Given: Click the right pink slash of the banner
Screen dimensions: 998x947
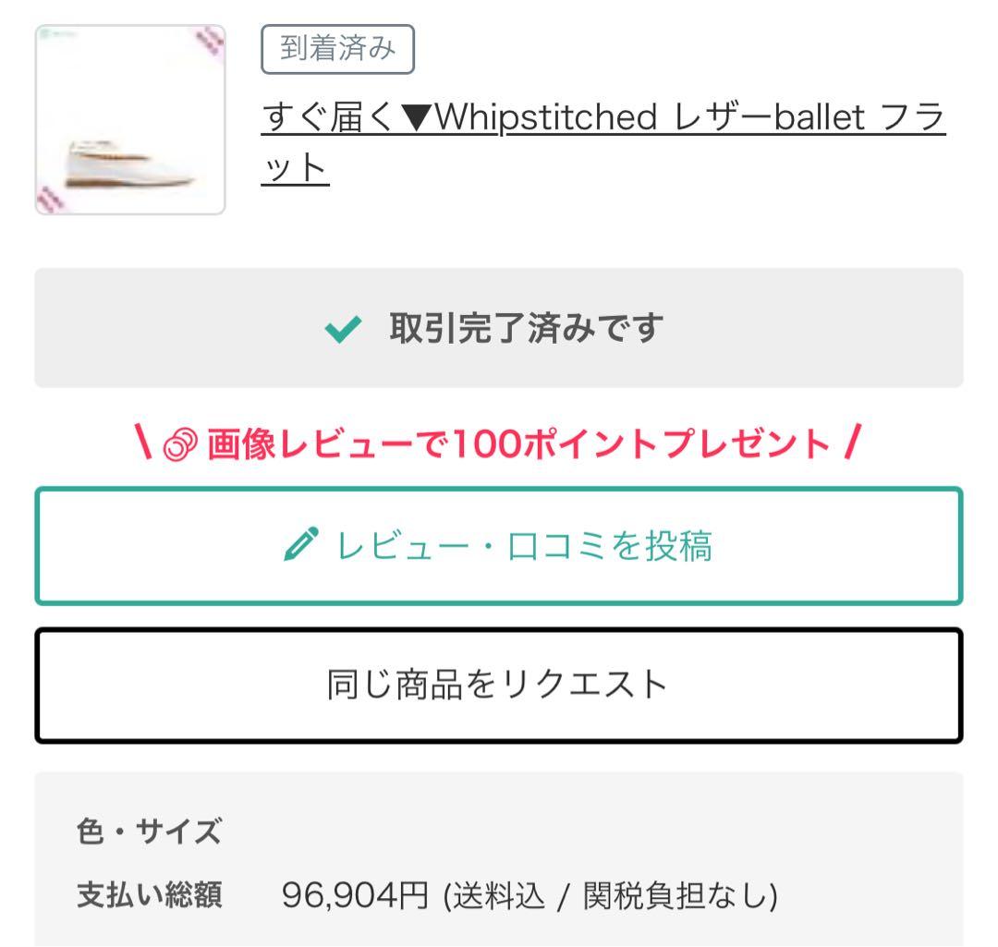Looking at the screenshot, I should [851, 443].
